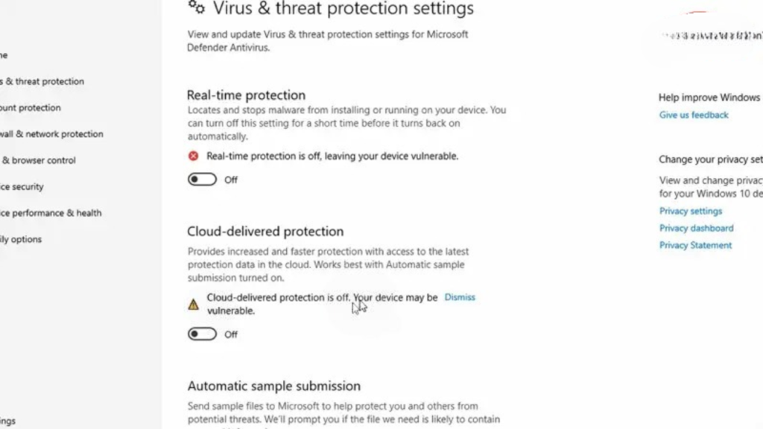
Task: Click the Automatic sample submission heading
Action: [273, 386]
